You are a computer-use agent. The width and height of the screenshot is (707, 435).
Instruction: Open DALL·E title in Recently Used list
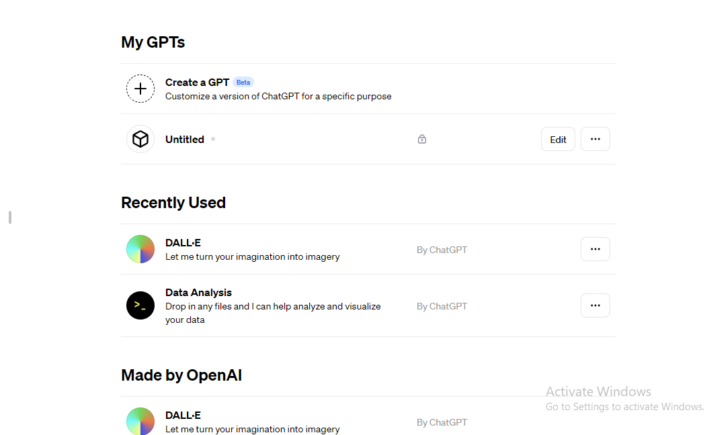183,243
